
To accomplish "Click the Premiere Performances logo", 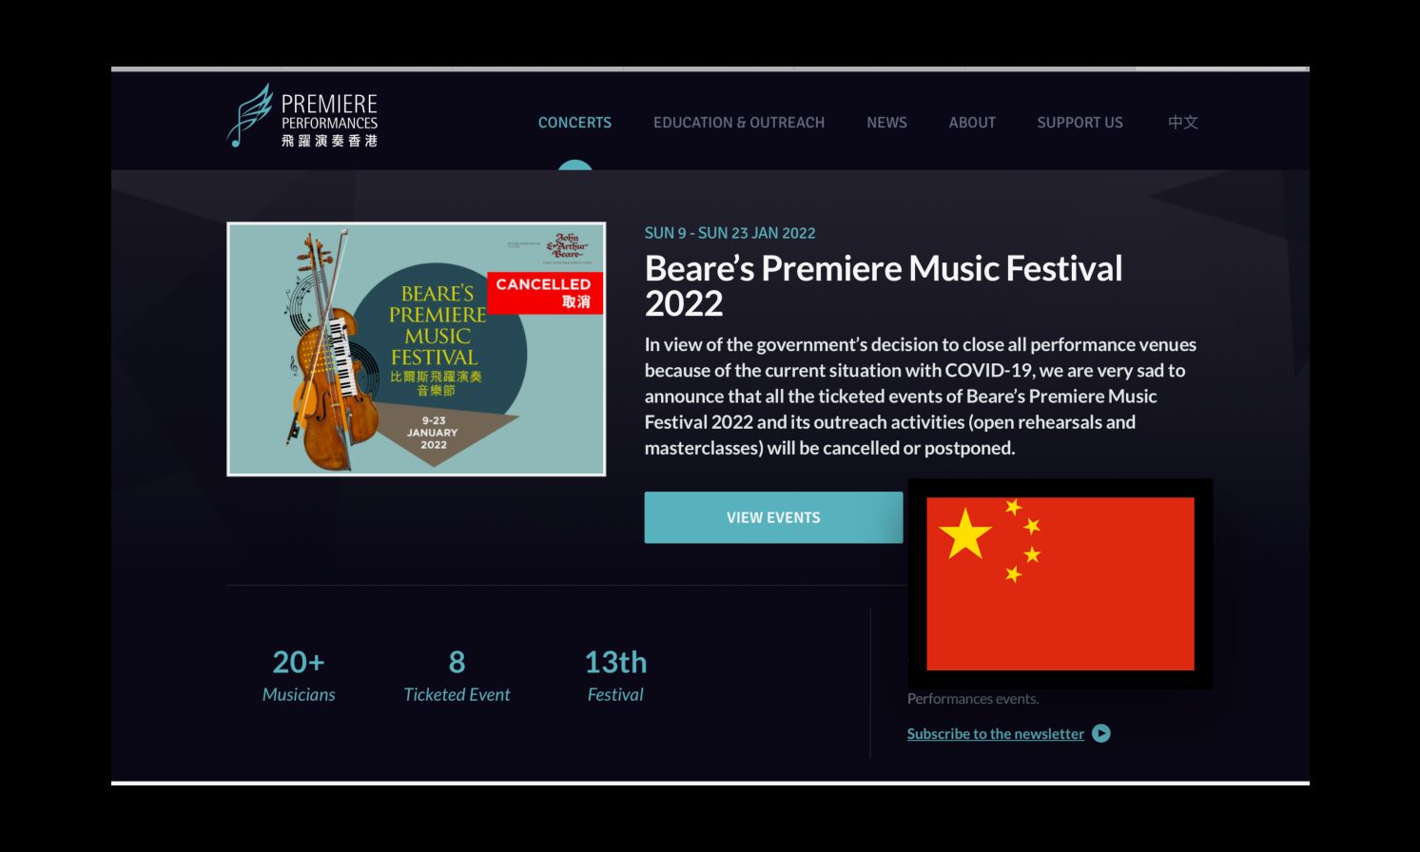I will point(302,116).
